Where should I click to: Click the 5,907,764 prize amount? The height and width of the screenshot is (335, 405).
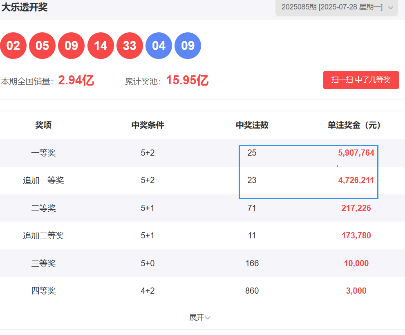(x=356, y=153)
